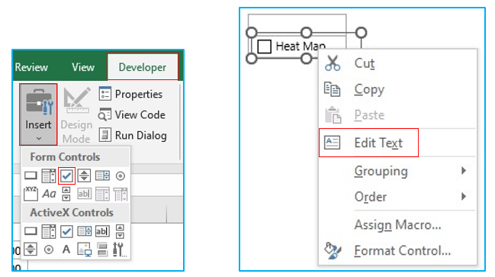Insert Form Controls List Box
495x277 pixels.
click(x=103, y=176)
